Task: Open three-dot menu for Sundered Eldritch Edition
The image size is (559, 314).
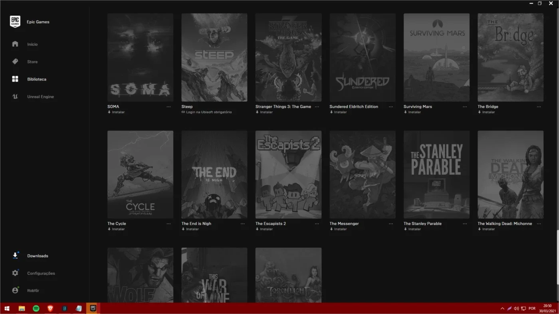Action: (391, 107)
